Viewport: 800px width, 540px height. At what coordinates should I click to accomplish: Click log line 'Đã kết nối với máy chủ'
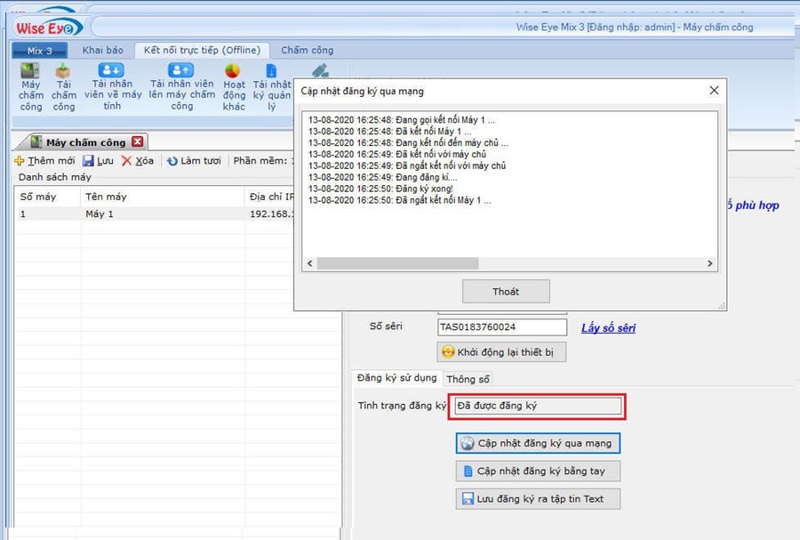tap(397, 154)
